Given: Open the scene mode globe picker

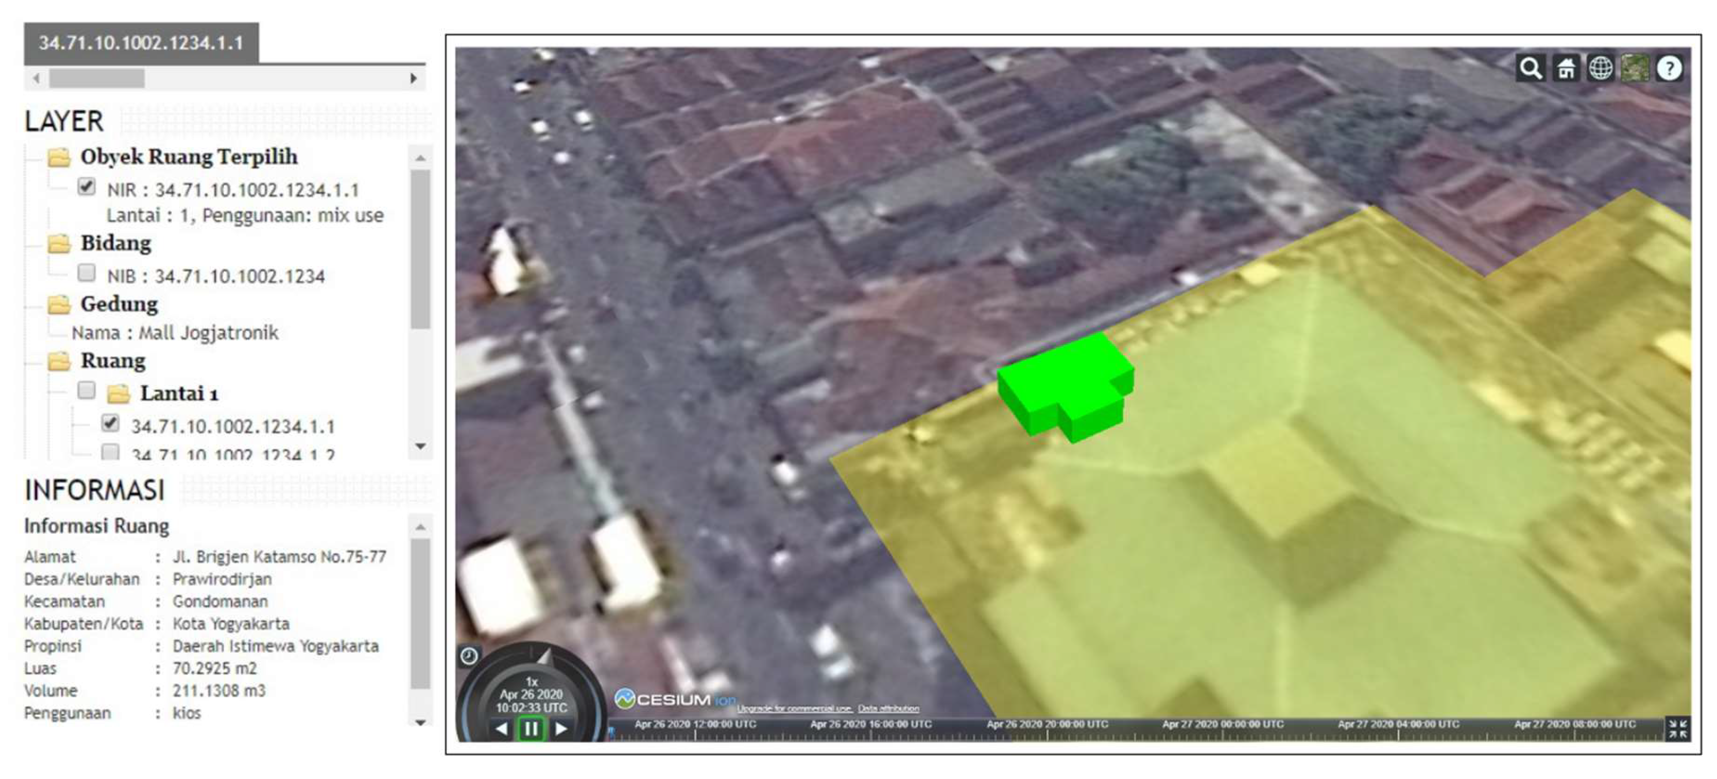Looking at the screenshot, I should [x=1600, y=68].
